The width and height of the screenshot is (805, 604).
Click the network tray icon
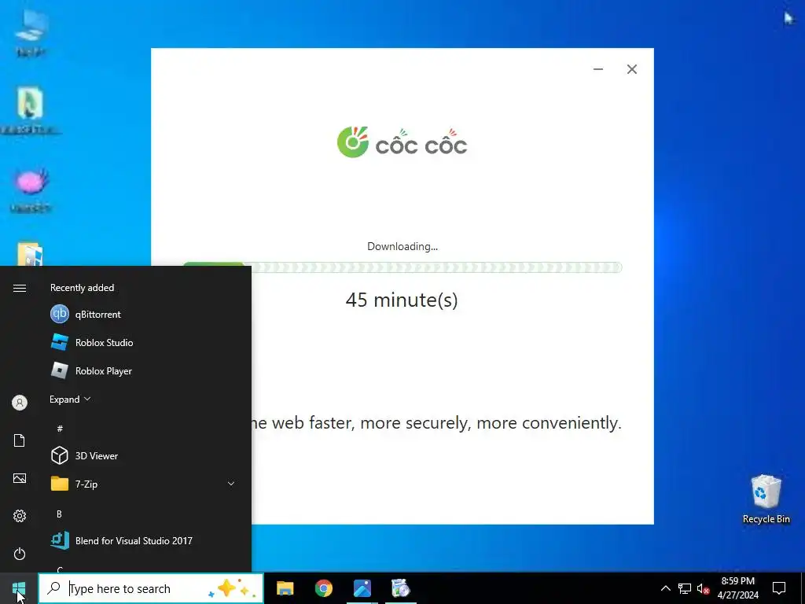coord(685,588)
